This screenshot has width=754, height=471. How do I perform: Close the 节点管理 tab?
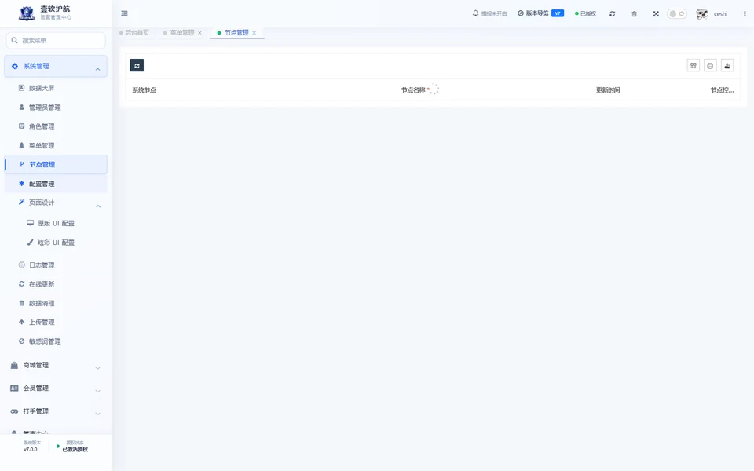point(254,33)
